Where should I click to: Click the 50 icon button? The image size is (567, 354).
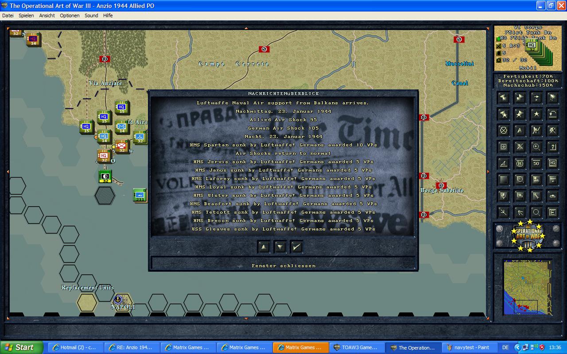536,163
